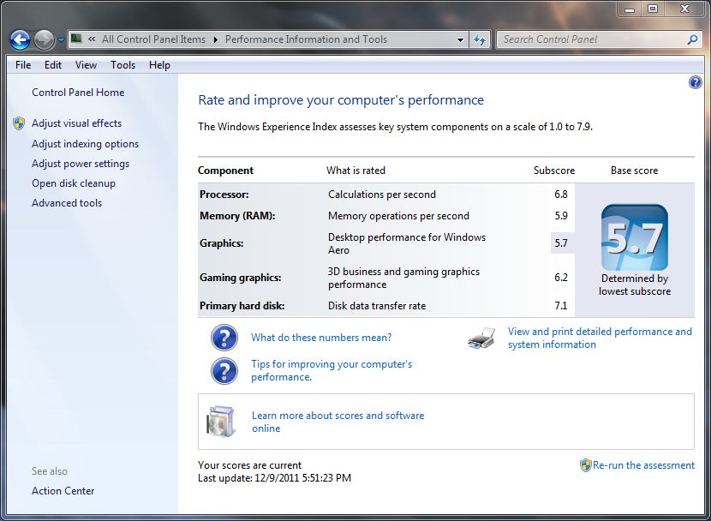Click the 5.9 memory subscore

click(x=561, y=216)
